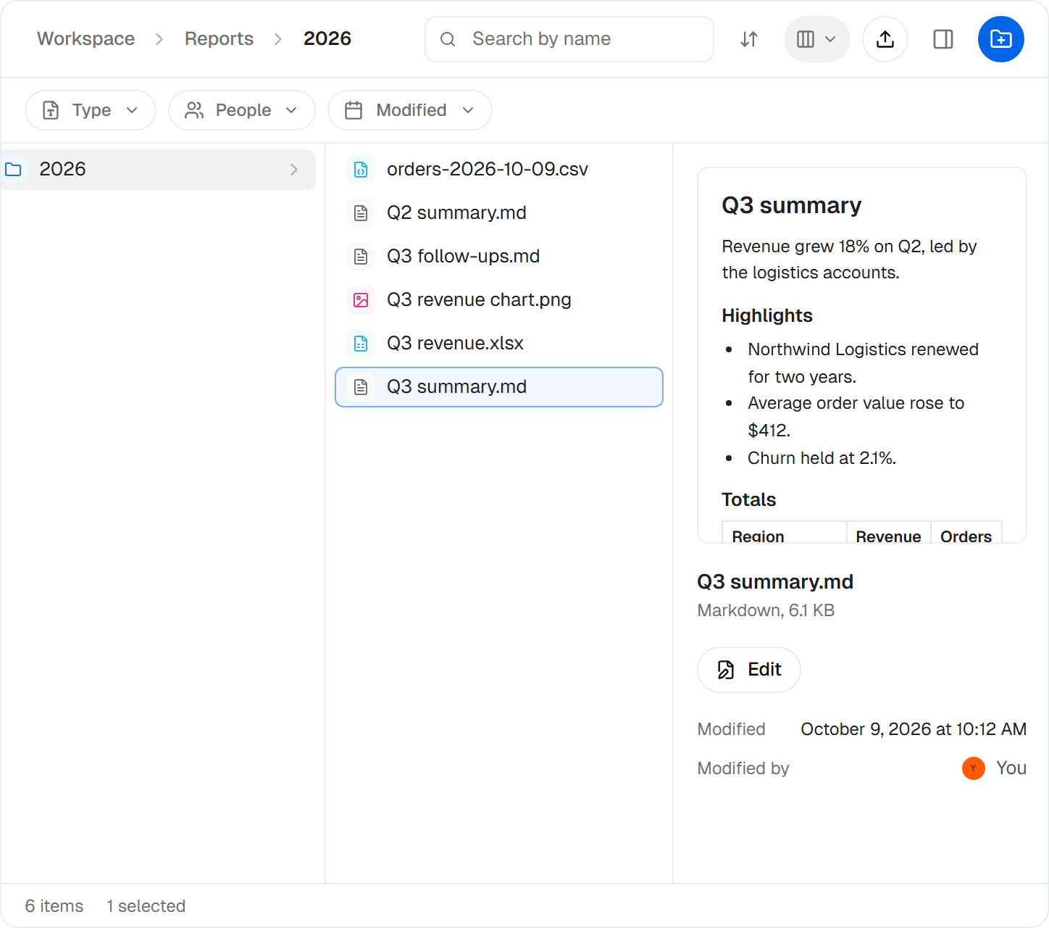Viewport: 1049px width, 938px height.
Task: Focus the Search by name field
Action: (x=569, y=39)
